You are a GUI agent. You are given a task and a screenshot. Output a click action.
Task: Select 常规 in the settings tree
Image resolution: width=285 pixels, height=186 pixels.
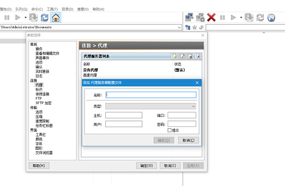(x=33, y=45)
